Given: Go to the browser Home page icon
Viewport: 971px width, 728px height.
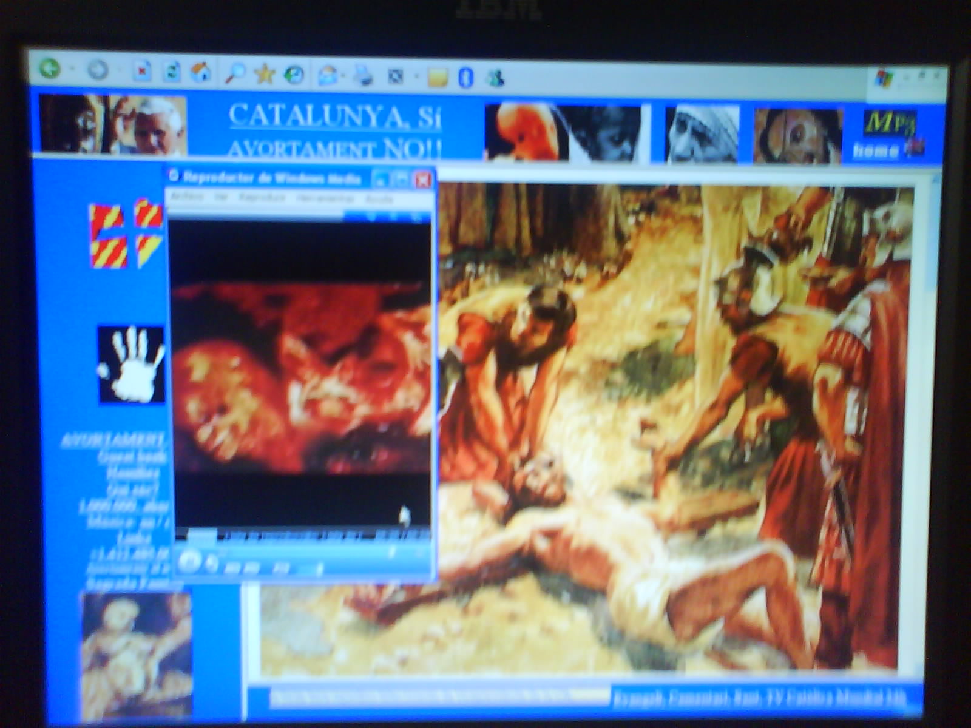Looking at the screenshot, I should [201, 73].
